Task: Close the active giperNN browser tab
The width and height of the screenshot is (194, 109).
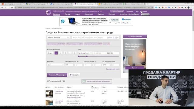Action: click(x=96, y=4)
